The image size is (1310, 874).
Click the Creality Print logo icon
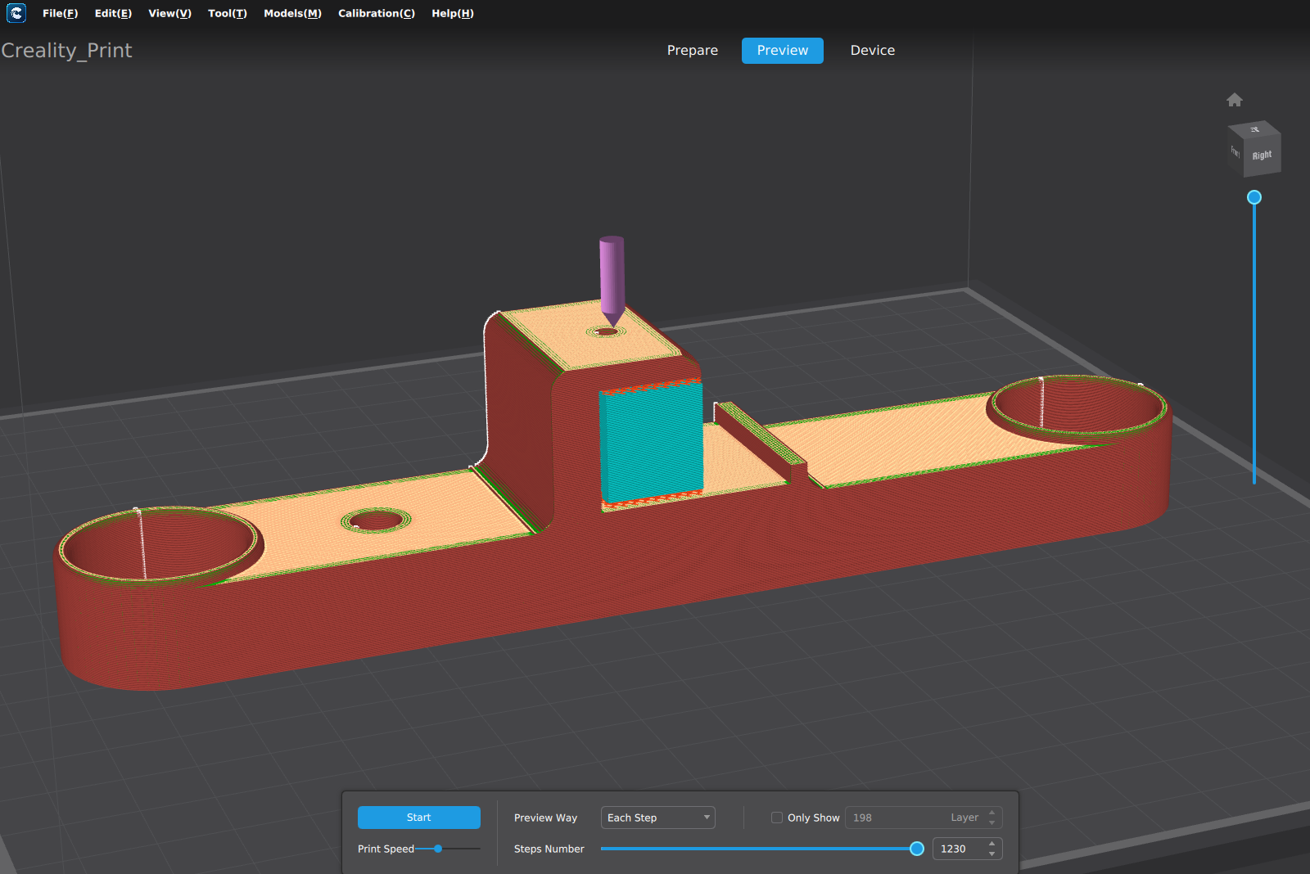click(16, 13)
